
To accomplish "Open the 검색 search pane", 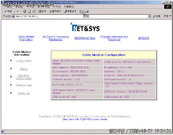I will tap(42, 11).
